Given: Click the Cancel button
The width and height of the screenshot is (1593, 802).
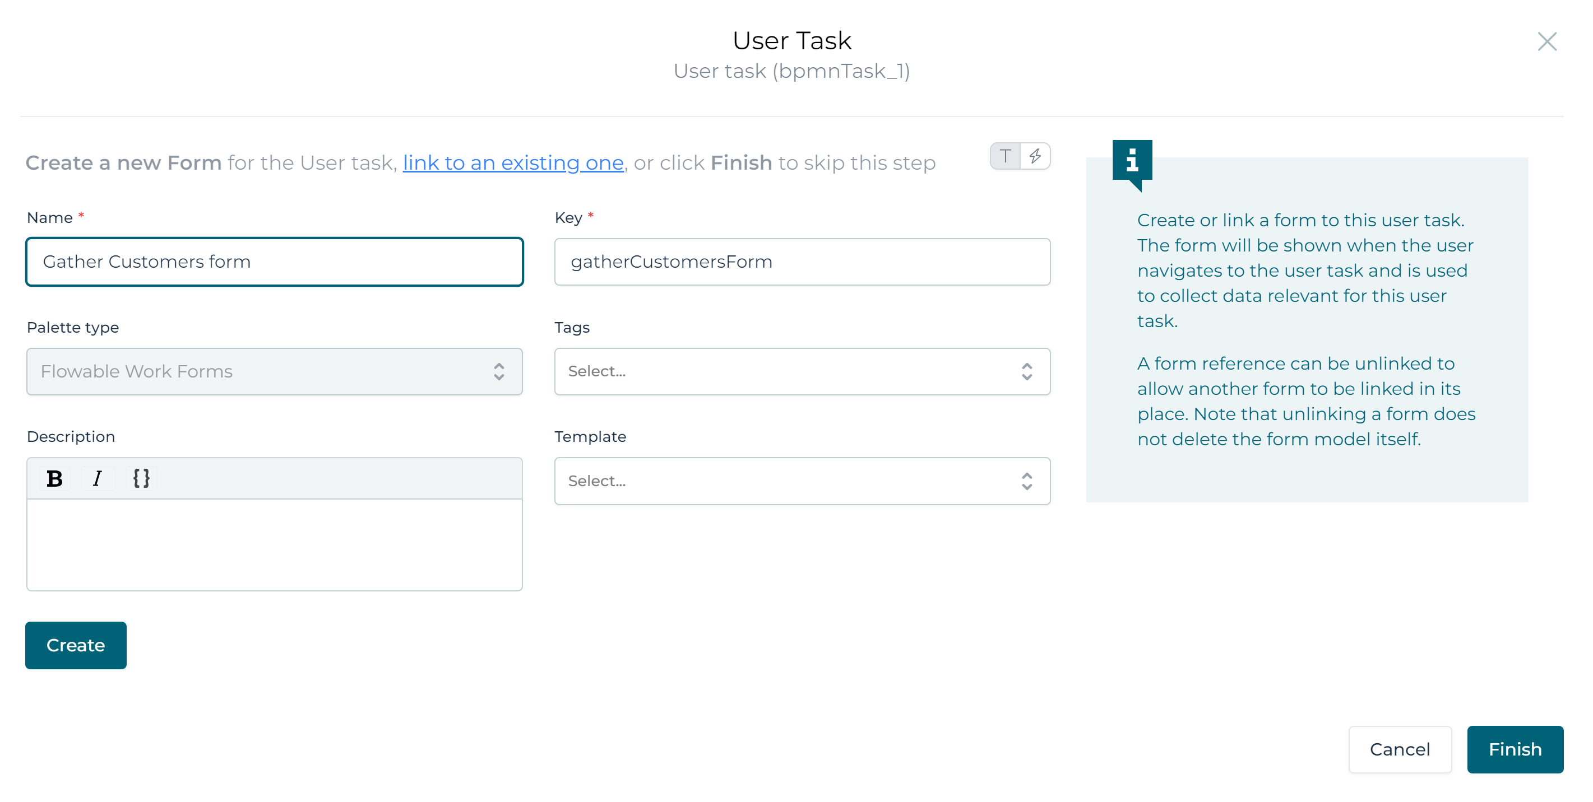Looking at the screenshot, I should point(1400,749).
